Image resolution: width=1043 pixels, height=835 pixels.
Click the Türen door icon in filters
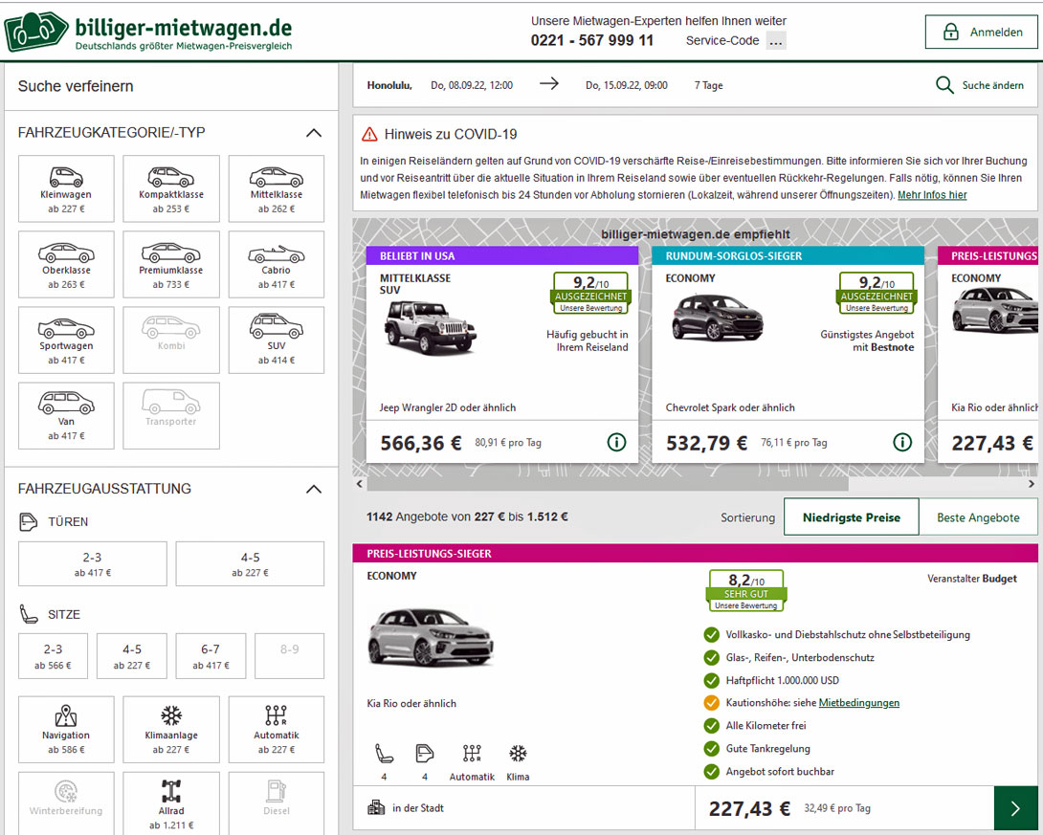pos(28,522)
